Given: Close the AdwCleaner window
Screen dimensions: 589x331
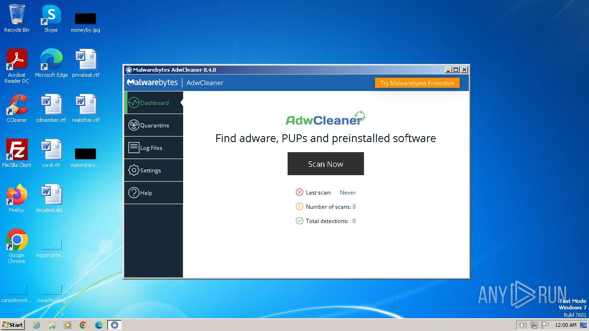Looking at the screenshot, I should pyautogui.click(x=464, y=70).
